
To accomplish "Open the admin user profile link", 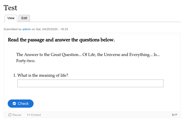I will (x=27, y=29).
